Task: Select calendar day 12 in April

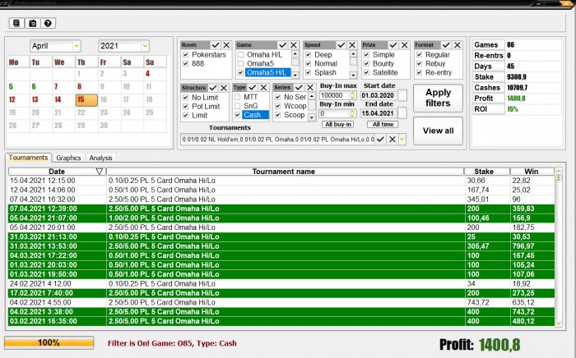Action: click(x=12, y=99)
